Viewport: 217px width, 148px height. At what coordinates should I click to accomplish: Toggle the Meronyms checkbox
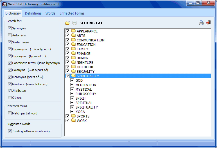point(10,77)
